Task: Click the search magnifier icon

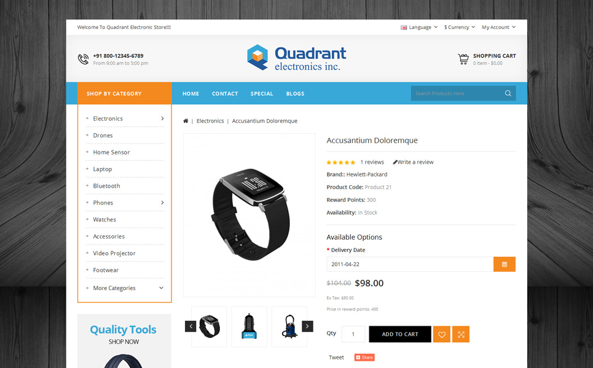Action: [508, 93]
